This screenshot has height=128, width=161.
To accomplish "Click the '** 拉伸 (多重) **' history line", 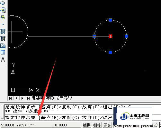I will pos(27,111).
